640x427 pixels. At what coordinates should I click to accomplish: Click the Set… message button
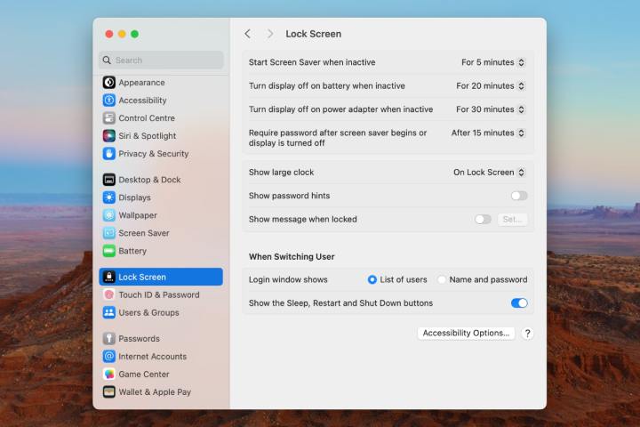pyautogui.click(x=513, y=220)
